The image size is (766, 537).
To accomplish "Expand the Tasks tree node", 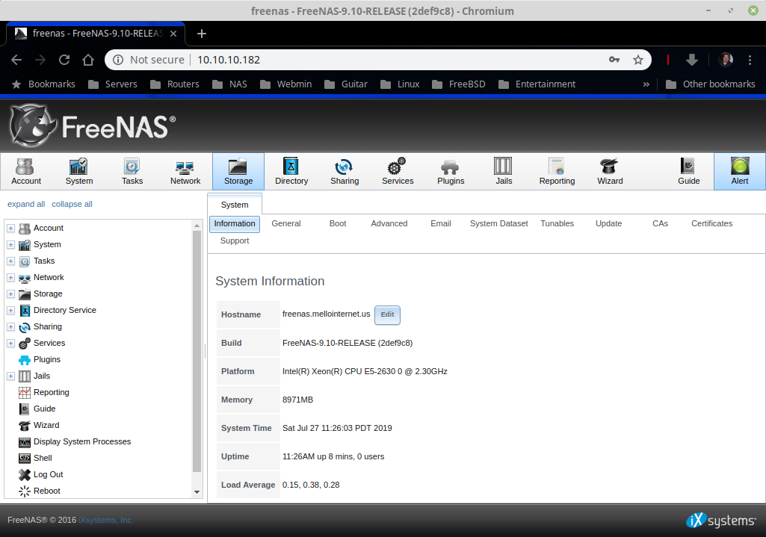I will coord(10,261).
